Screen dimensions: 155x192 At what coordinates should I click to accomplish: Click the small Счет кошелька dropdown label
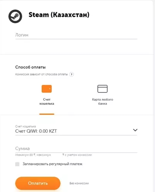(x=25, y=126)
